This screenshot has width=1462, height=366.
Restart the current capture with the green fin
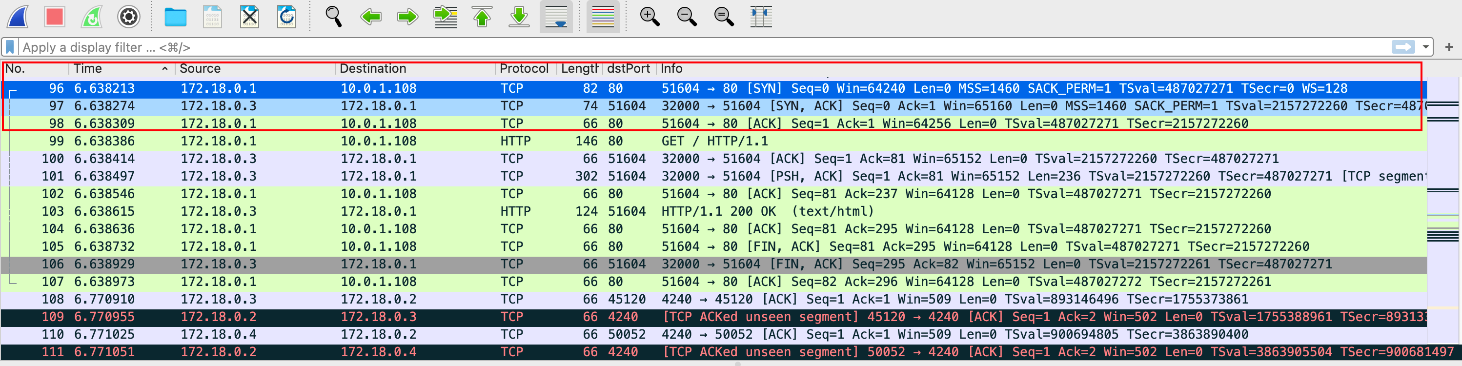(x=91, y=17)
